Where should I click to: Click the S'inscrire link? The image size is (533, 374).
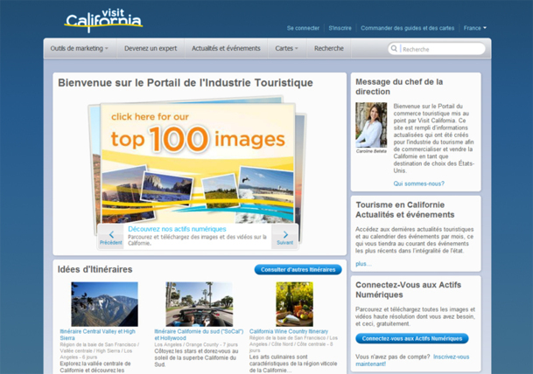(340, 28)
